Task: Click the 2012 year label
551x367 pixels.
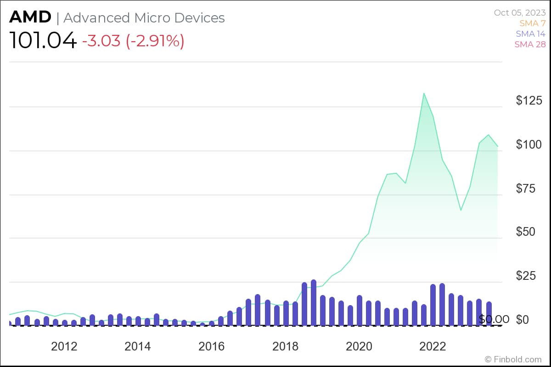Action: pyautogui.click(x=64, y=346)
